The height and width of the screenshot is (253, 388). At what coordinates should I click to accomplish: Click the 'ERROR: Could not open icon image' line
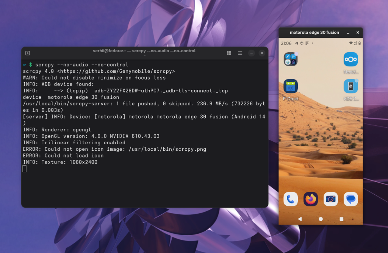pyautogui.click(x=114, y=149)
